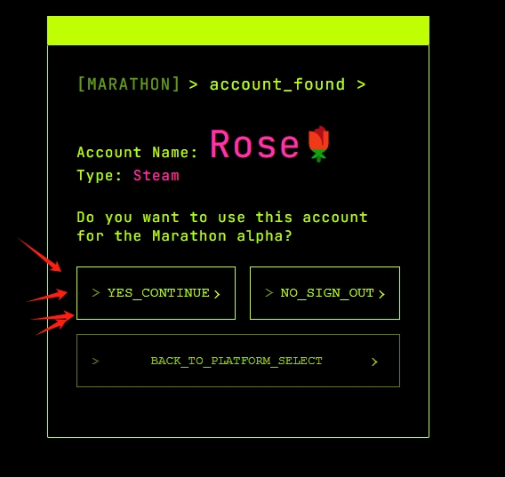Image resolution: width=505 pixels, height=477 pixels.
Task: Go back via BACK_TO_PLATFORM_SELECT button
Action: (x=238, y=361)
